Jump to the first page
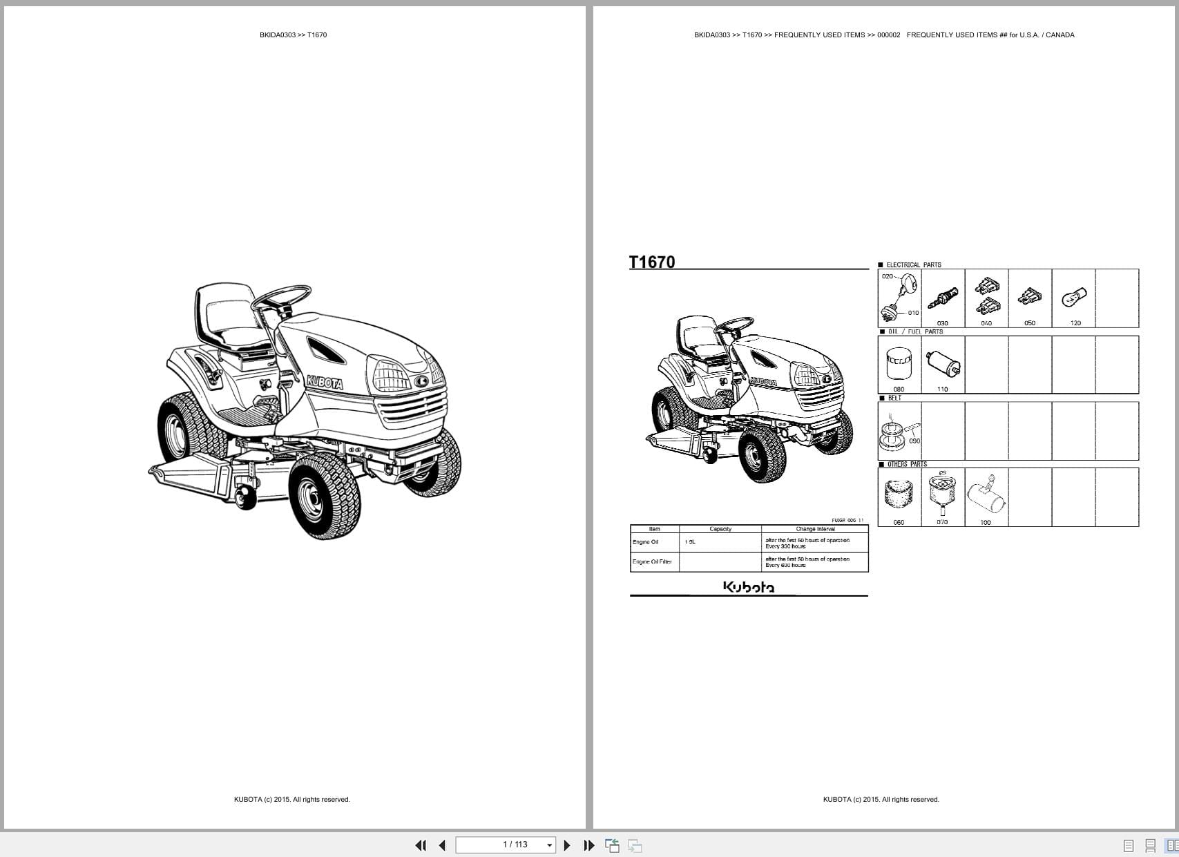 point(421,845)
